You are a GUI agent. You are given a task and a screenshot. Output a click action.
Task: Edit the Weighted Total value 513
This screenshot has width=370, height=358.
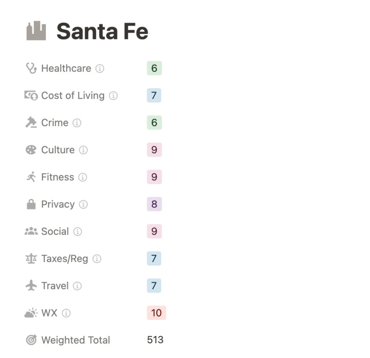tap(155, 340)
